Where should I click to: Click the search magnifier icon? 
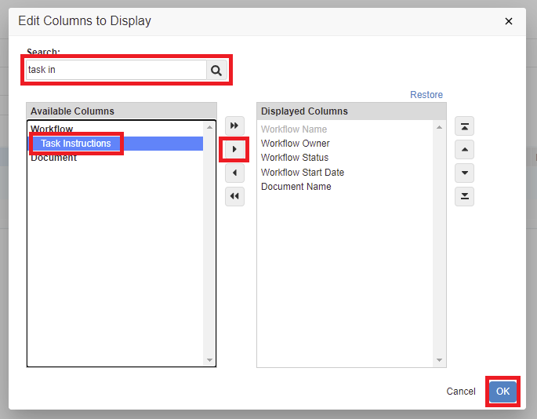(x=216, y=70)
